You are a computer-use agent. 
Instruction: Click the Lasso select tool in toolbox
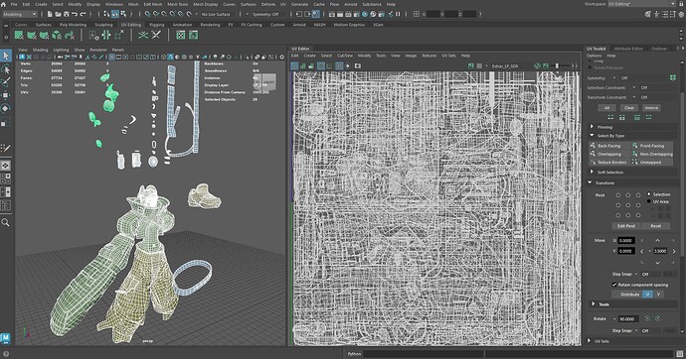point(6,69)
